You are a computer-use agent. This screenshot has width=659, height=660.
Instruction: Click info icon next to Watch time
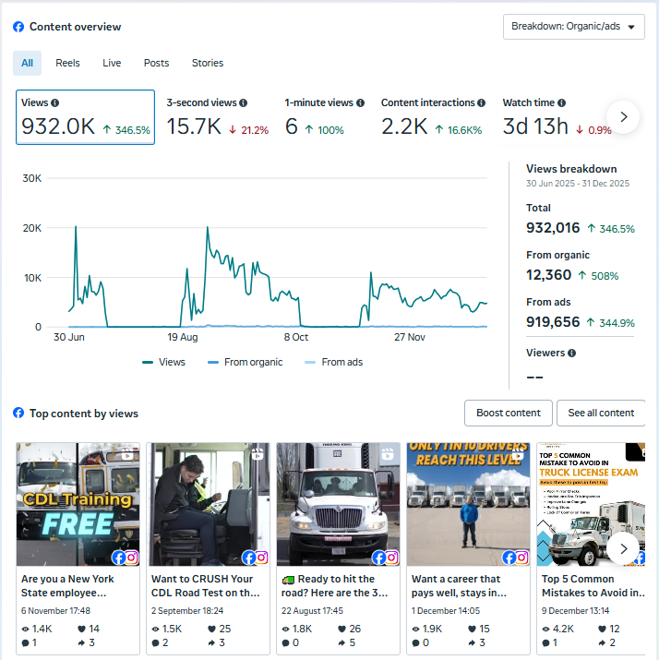pyautogui.click(x=562, y=102)
